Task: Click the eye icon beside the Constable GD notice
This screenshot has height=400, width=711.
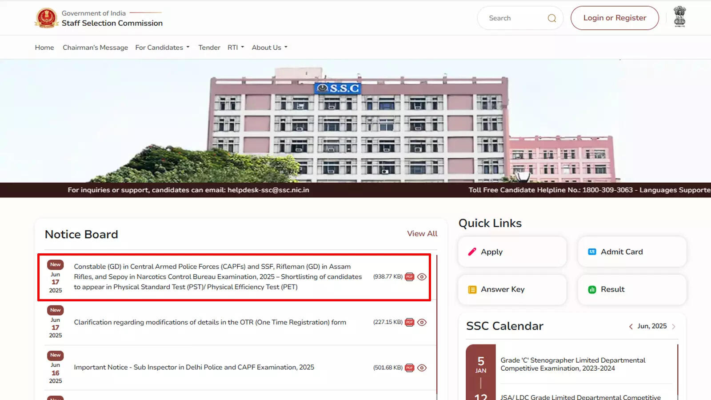Action: [422, 277]
